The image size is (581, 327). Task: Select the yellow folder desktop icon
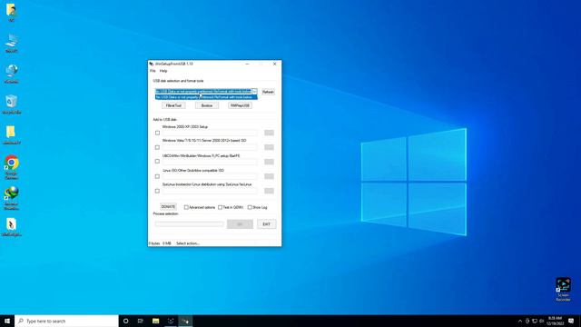pyautogui.click(x=11, y=134)
